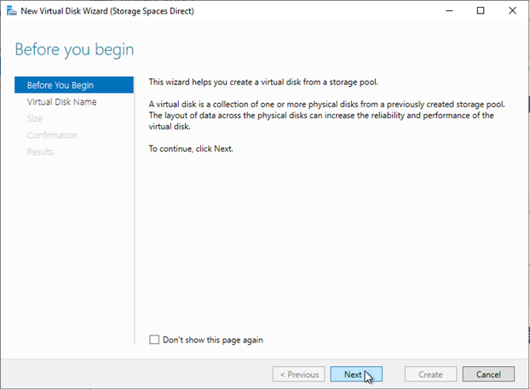Click the wizard icon in the title bar
The image size is (530, 390).
(10, 11)
